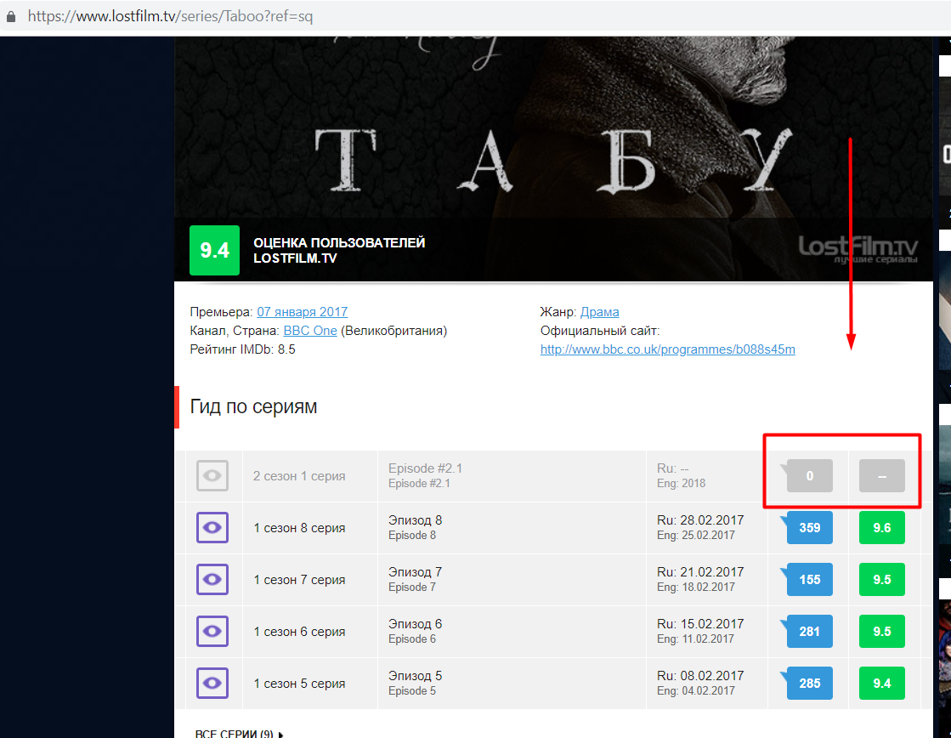This screenshot has height=738, width=951.
Task: Open the Episode #2.1 title
Action: [425, 468]
